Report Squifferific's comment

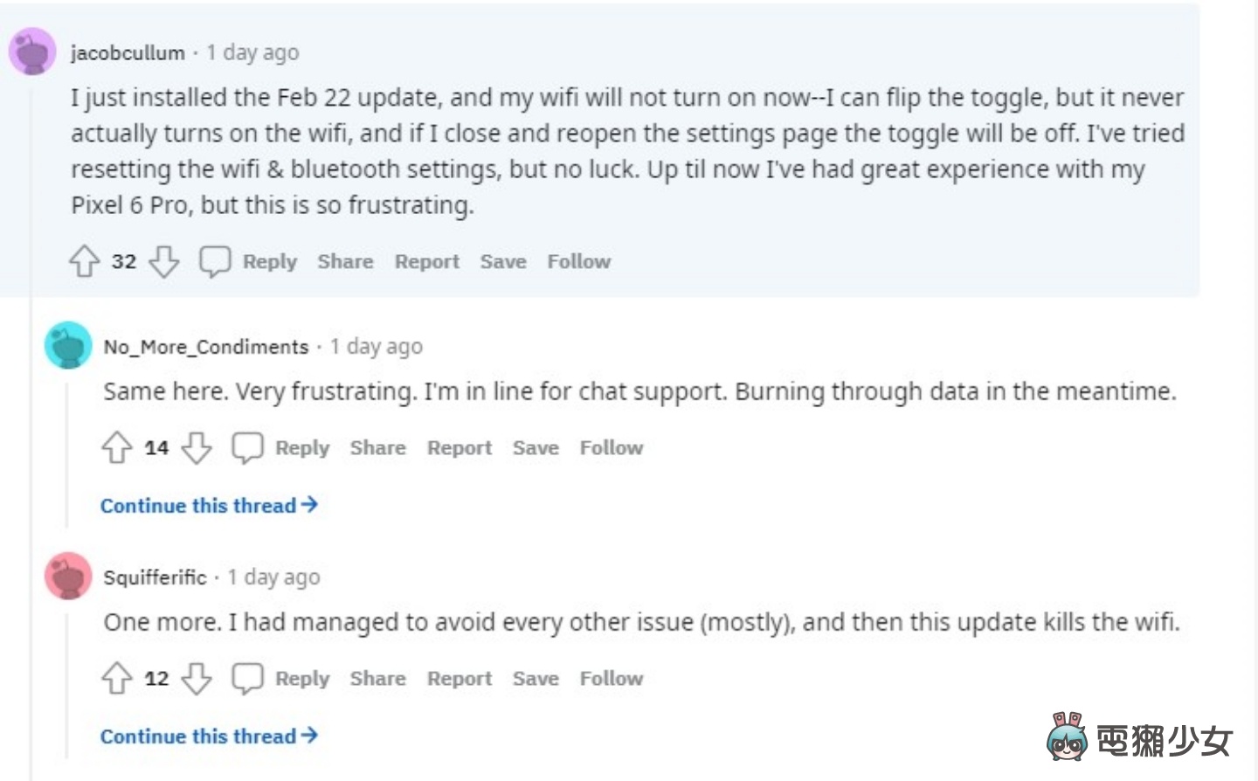point(459,678)
